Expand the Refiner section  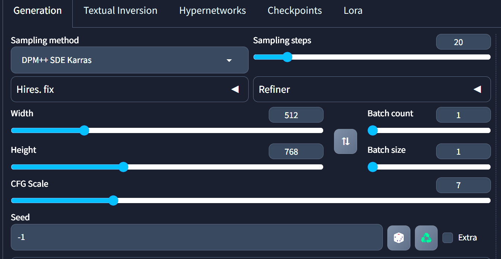pyautogui.click(x=372, y=89)
